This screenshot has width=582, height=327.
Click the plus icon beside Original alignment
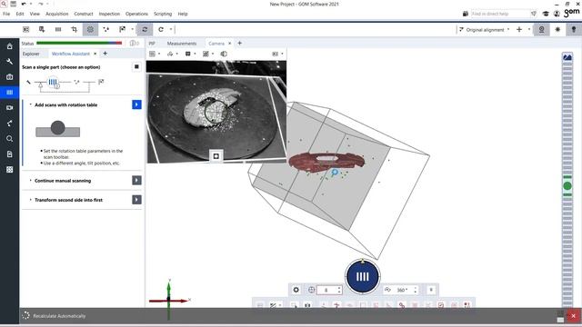coord(519,29)
